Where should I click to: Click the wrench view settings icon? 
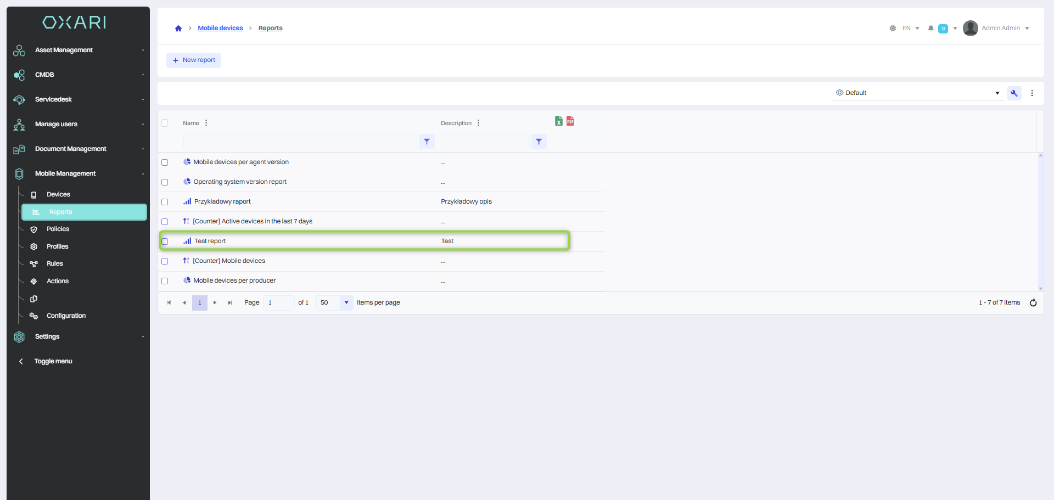click(1014, 93)
